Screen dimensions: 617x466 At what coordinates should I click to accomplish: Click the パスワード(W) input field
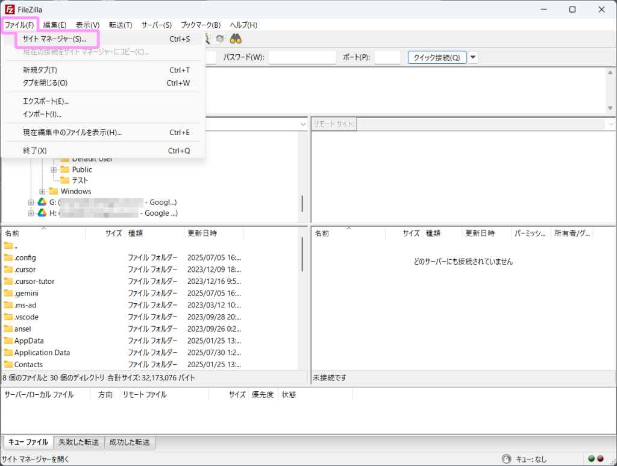click(302, 57)
